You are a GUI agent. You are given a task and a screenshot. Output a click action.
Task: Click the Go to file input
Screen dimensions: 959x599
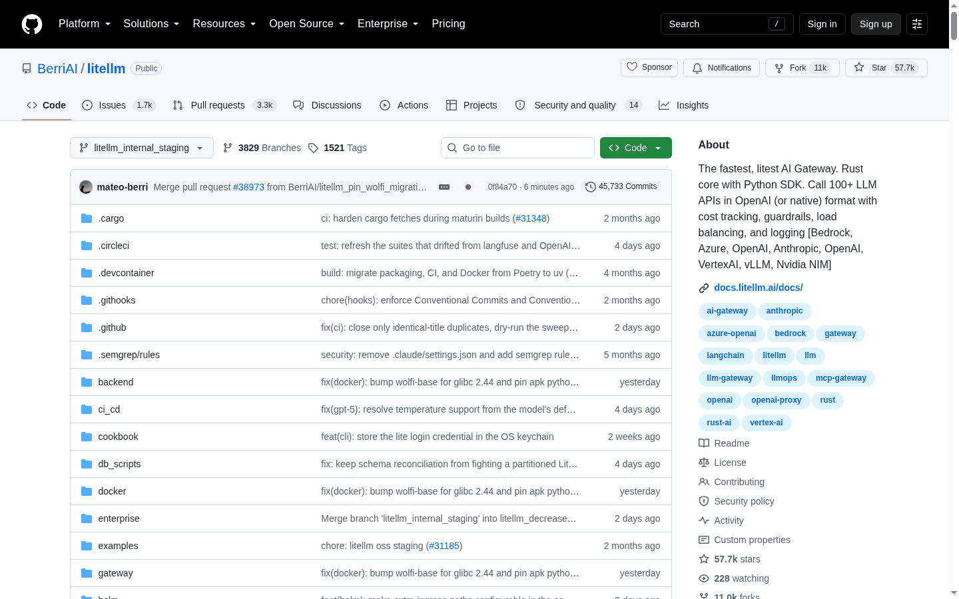point(517,148)
